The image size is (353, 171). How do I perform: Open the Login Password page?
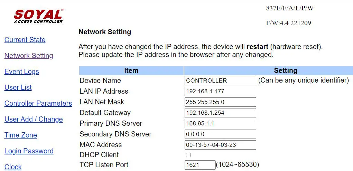tap(29, 151)
